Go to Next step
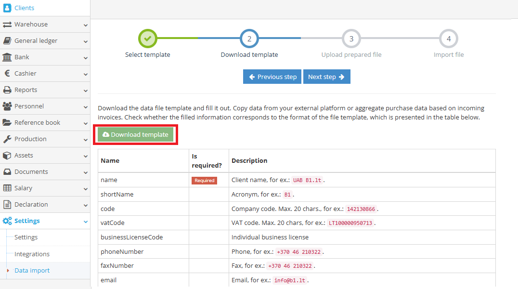Viewport: 518px width, 289px height. coord(326,77)
